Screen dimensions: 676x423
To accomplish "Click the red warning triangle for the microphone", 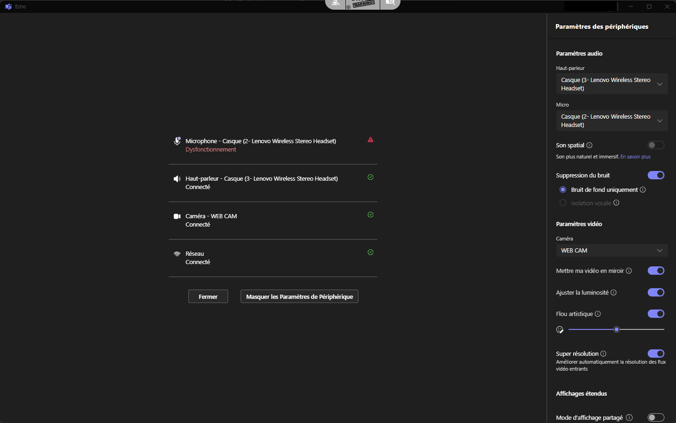I will pyautogui.click(x=370, y=139).
